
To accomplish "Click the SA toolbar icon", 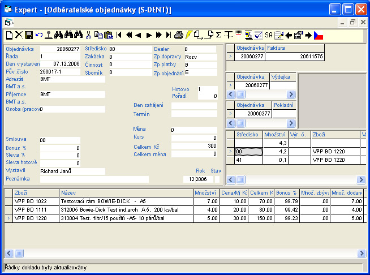I will coord(268,35).
